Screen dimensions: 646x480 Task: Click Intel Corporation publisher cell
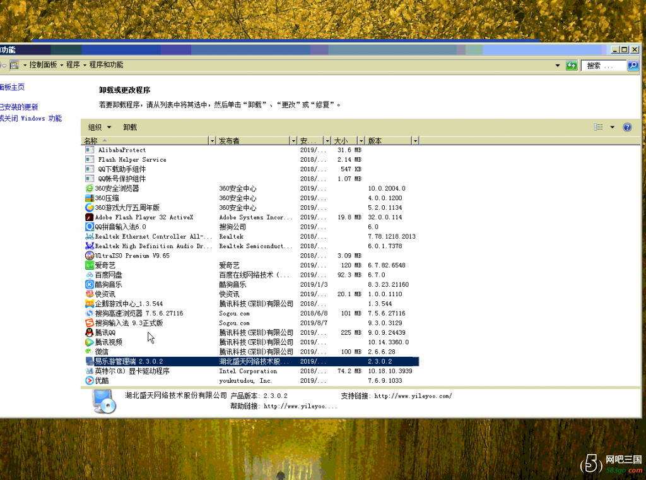tap(248, 371)
